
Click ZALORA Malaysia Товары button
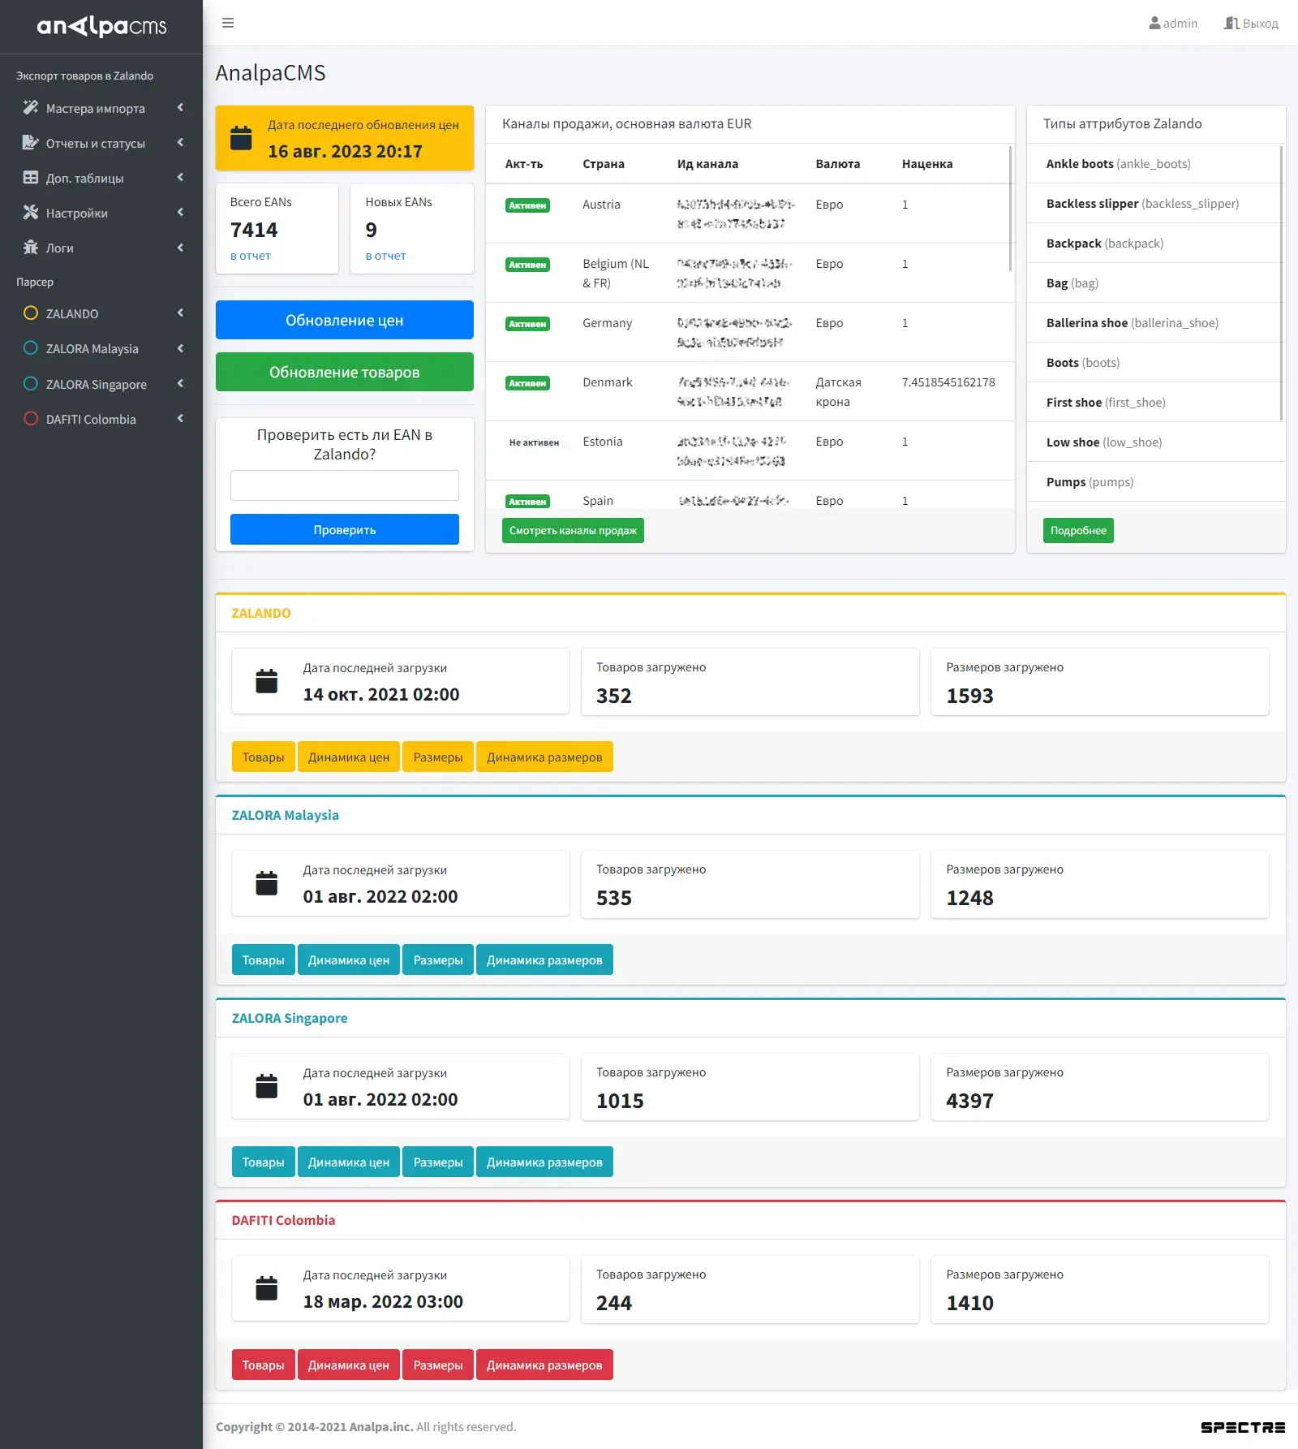(x=264, y=960)
